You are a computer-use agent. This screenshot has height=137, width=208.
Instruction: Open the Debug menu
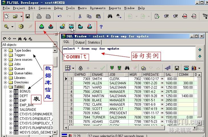click(x=58, y=8)
